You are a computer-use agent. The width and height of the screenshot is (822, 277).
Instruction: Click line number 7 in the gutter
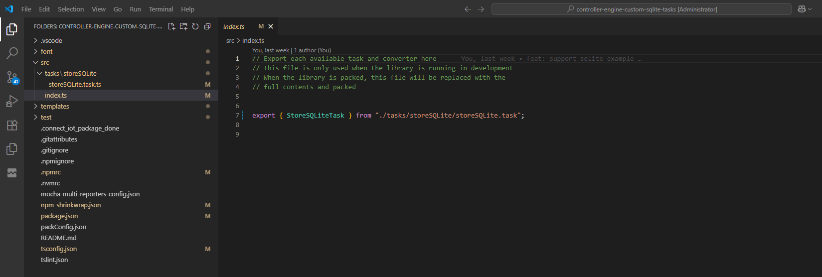pyautogui.click(x=237, y=115)
